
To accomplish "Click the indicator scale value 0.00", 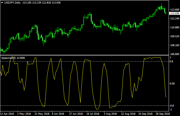I will (x=172, y=84).
